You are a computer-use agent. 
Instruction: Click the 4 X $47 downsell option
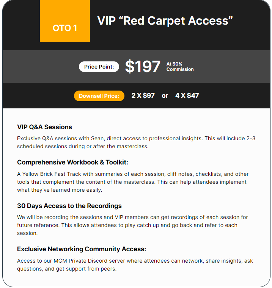pyautogui.click(x=187, y=95)
